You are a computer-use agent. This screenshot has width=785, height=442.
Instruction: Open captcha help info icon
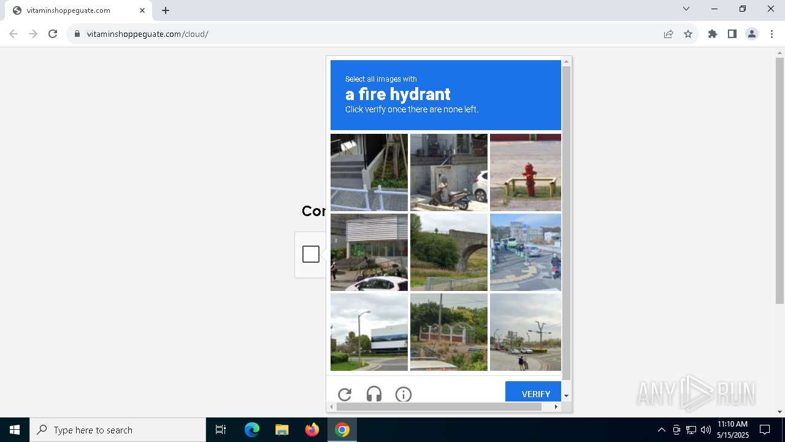404,394
